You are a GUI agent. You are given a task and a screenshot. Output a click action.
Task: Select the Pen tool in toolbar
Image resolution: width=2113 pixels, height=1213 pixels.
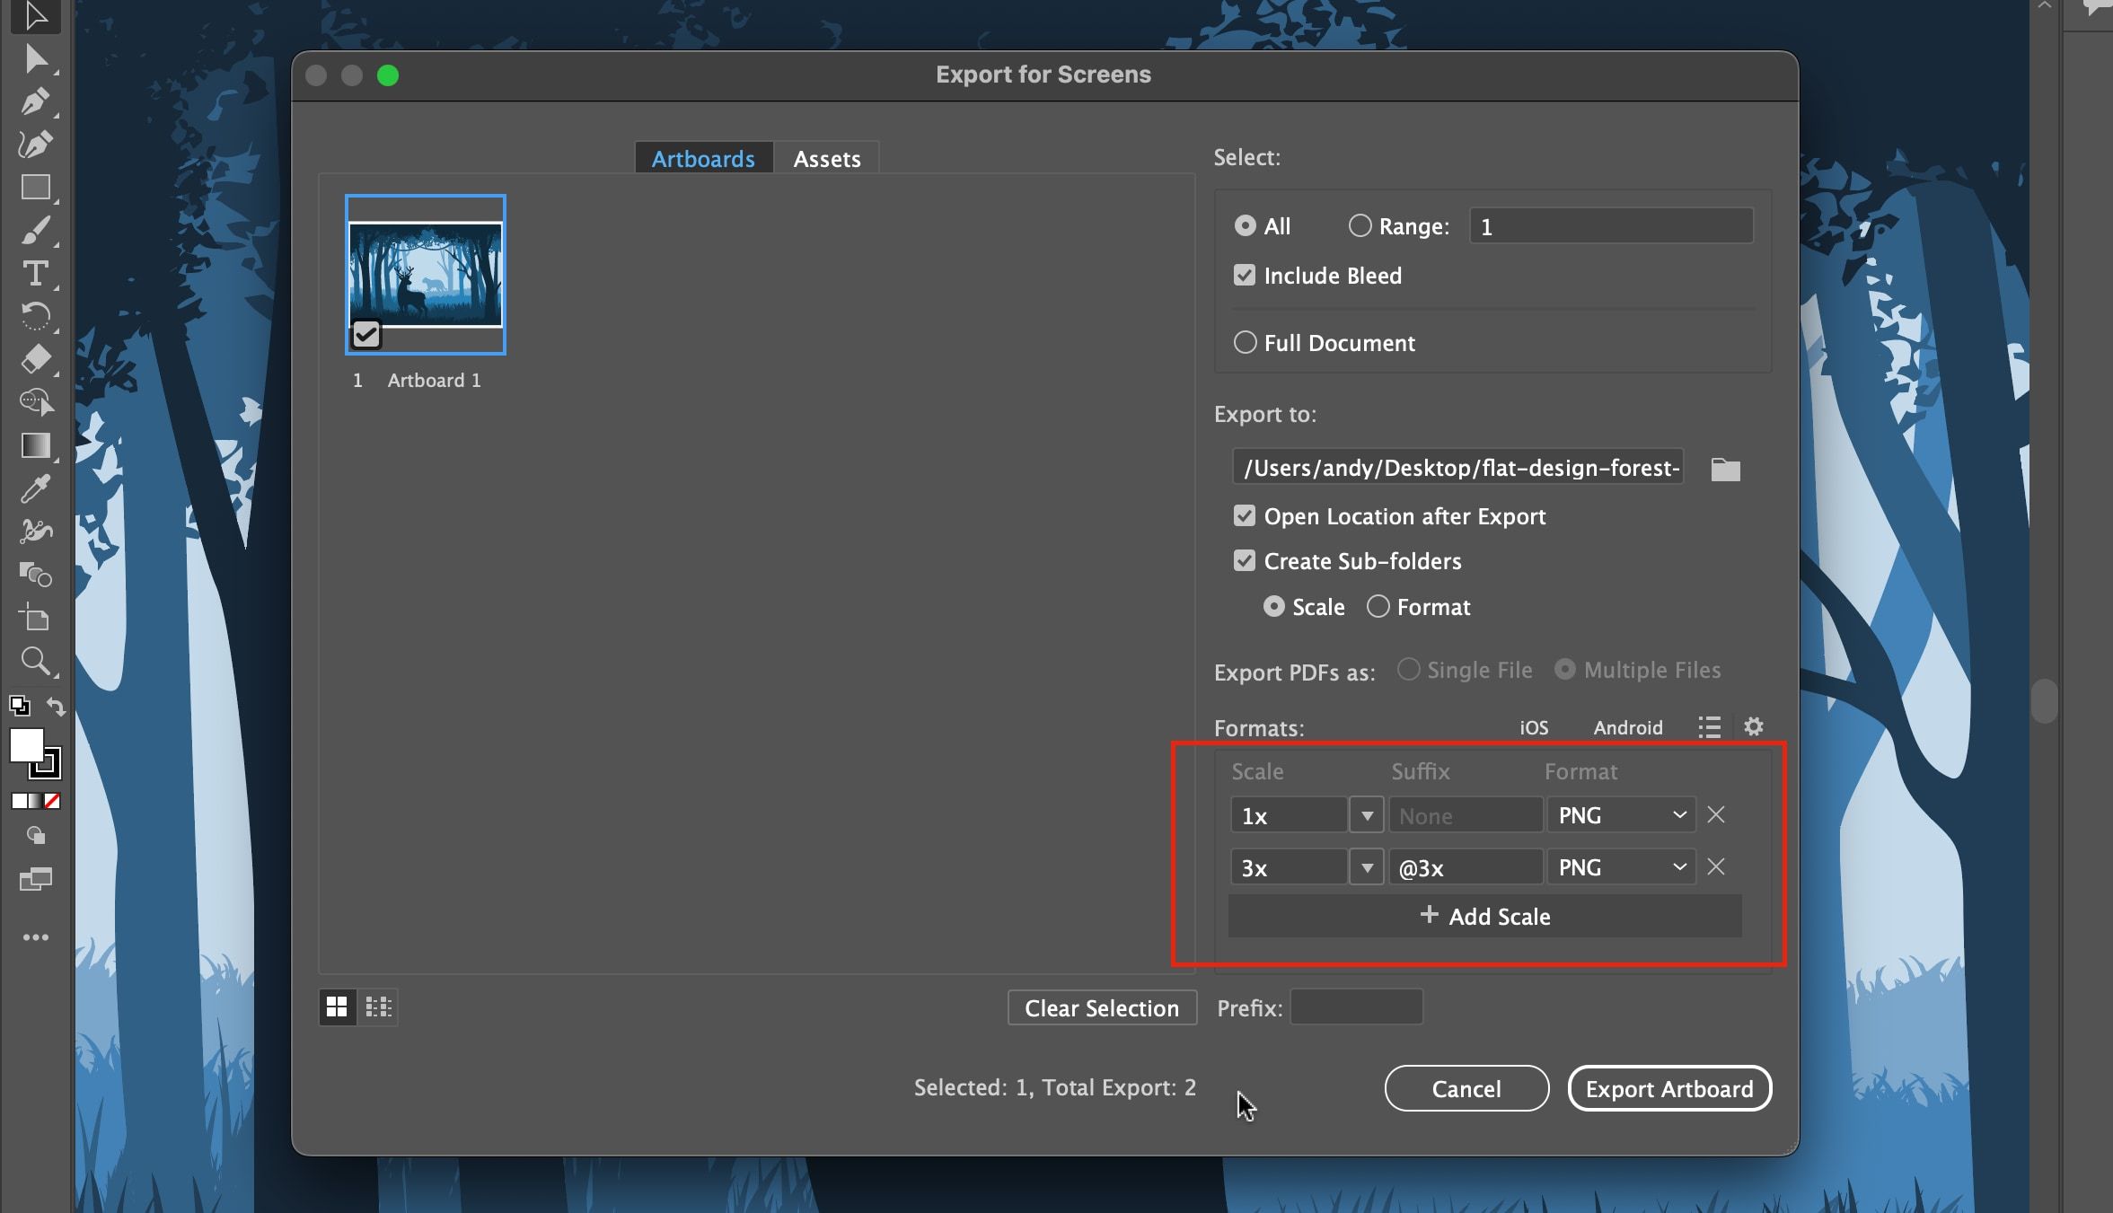pyautogui.click(x=35, y=101)
